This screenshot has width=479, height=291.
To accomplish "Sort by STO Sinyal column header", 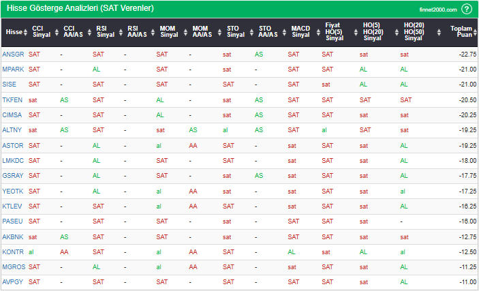I will coord(234,32).
